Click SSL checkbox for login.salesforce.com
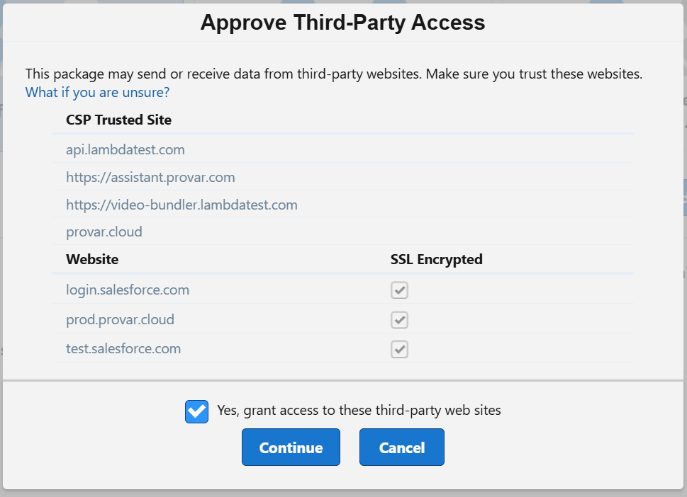 (x=400, y=290)
